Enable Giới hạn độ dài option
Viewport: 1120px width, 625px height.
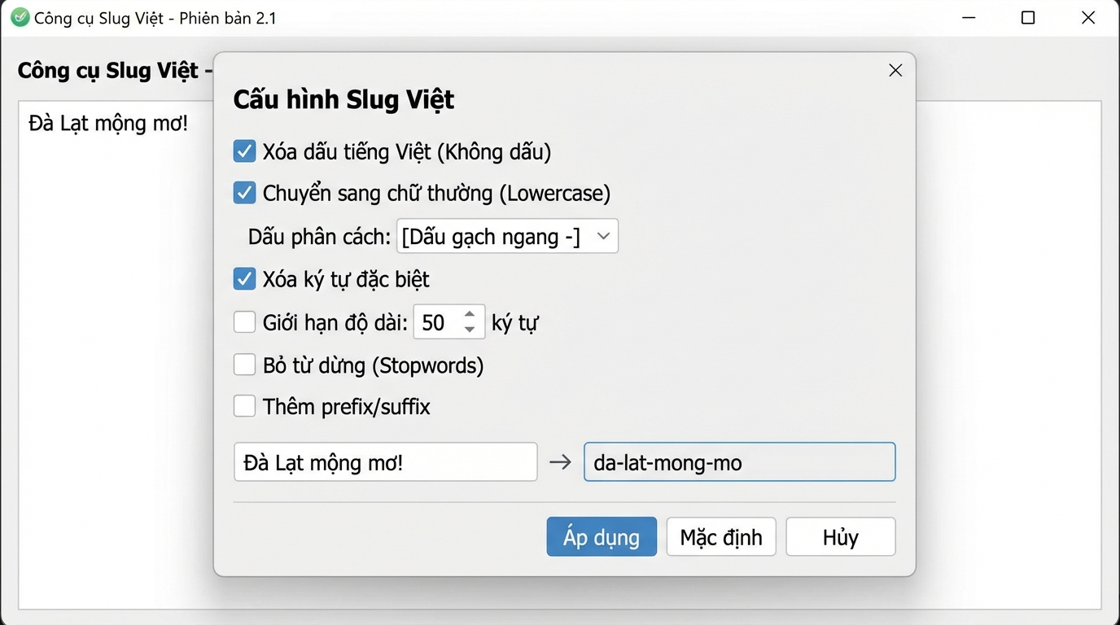[244, 321]
